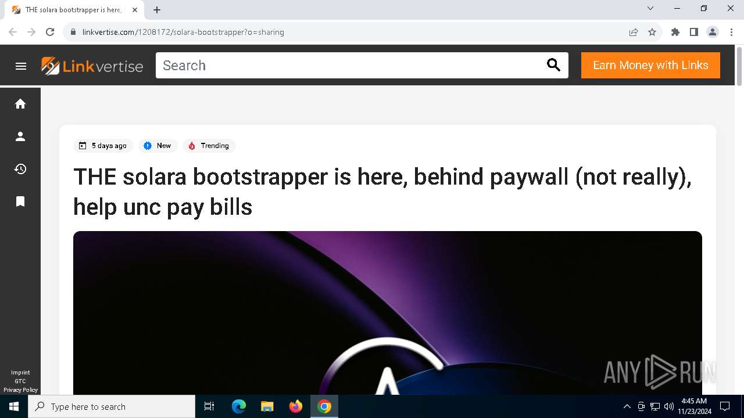Image resolution: width=744 pixels, height=418 pixels.
Task: Reload the current page
Action: pos(50,32)
